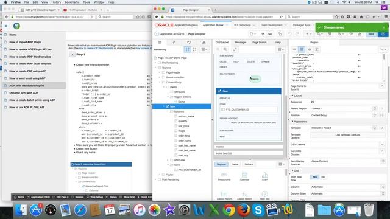Set Start New Row to Yes
390x219 pixels.
314,177
